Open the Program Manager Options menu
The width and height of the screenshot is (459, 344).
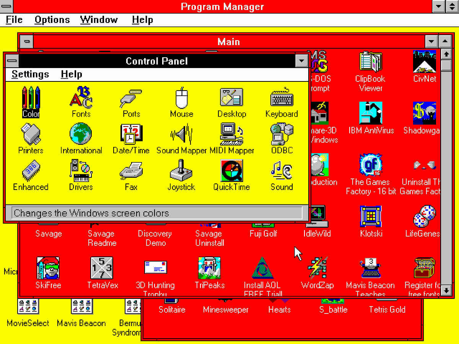[52, 20]
